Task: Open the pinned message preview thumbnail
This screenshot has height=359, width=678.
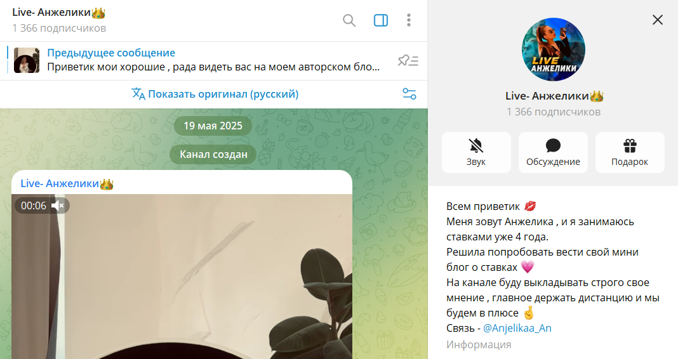Action: click(27, 60)
